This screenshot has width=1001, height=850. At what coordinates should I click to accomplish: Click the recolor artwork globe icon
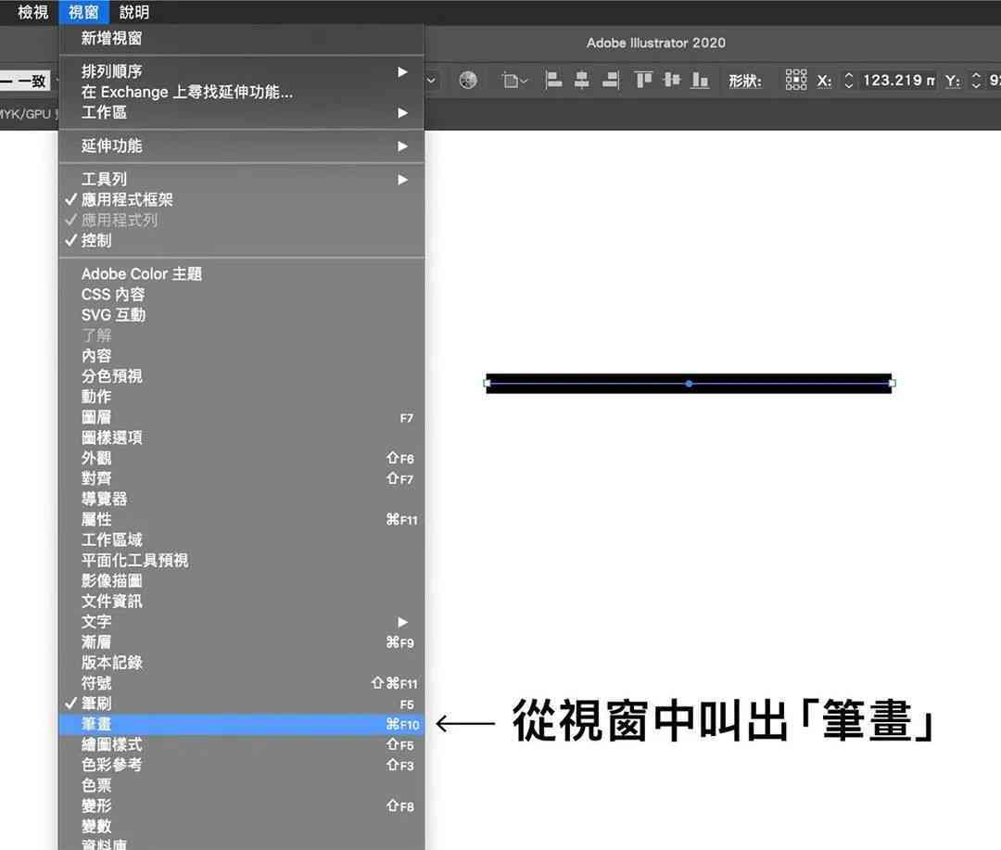pos(468,81)
